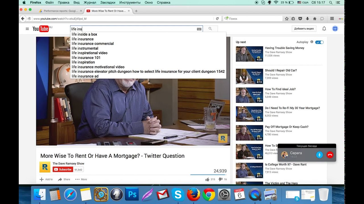Image resolution: width=364 pixels, height=204 pixels.
Task: Switch to the Performance reports tab
Action: [x=60, y=11]
